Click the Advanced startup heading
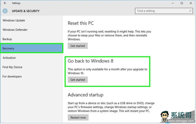 [85, 95]
